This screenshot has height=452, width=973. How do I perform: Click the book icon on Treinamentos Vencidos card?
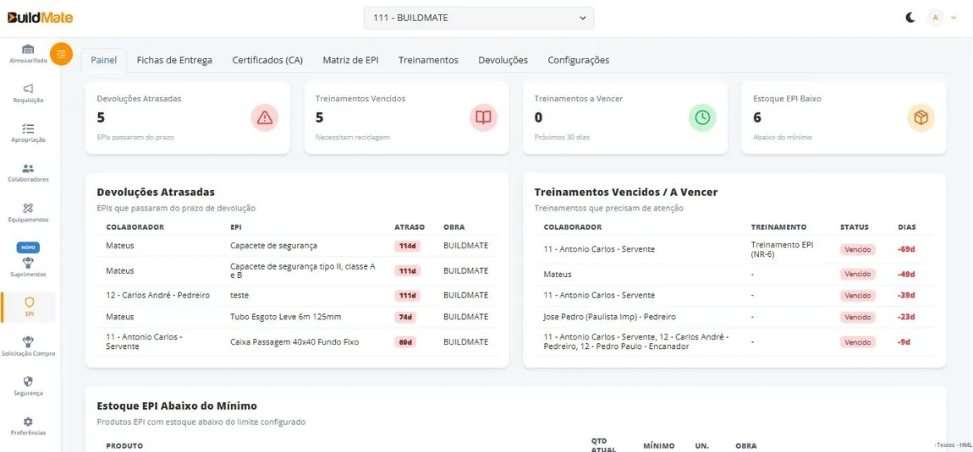tap(483, 117)
